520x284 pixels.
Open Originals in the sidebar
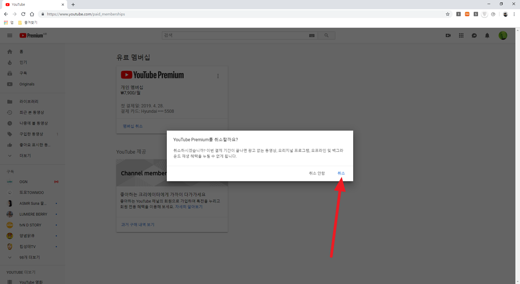pos(32,84)
